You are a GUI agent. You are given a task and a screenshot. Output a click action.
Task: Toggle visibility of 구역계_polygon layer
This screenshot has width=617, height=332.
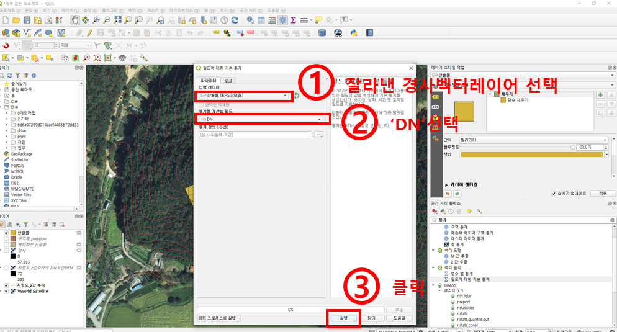click(x=6, y=239)
